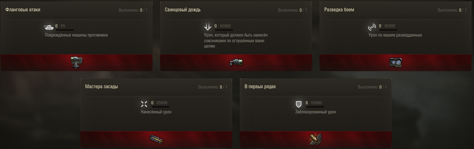This screenshot has width=474, height=149.
Task: Click the shield icon in В первых рядах
Action: (x=298, y=104)
